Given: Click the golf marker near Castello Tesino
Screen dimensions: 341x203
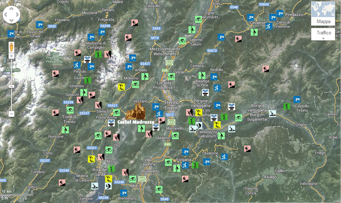Looking at the screenshot, I should [287, 106].
